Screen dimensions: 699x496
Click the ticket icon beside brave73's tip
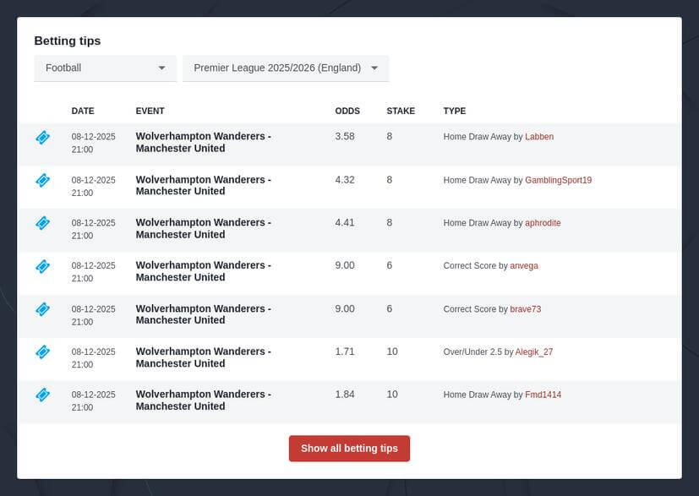click(42, 309)
